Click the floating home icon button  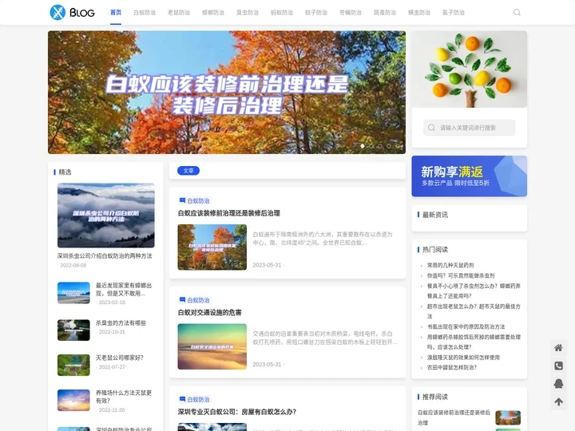point(558,348)
